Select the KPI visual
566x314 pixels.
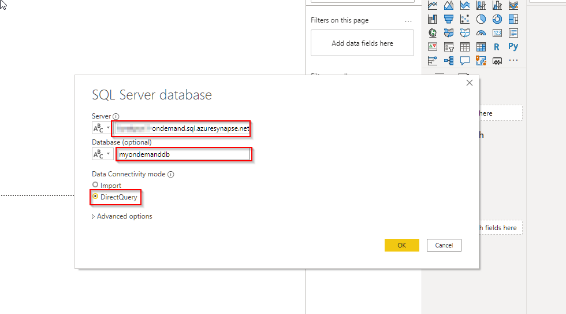tap(433, 47)
